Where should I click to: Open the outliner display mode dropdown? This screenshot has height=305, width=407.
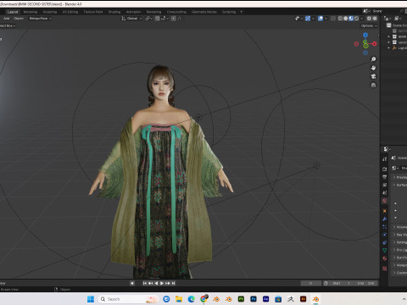[x=398, y=19]
